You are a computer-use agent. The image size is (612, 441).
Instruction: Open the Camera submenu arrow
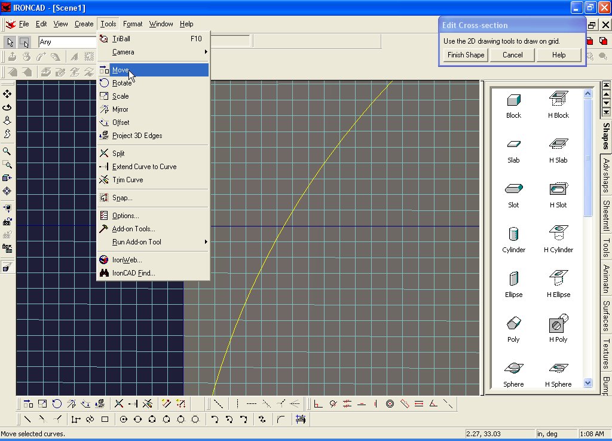pyautogui.click(x=206, y=52)
